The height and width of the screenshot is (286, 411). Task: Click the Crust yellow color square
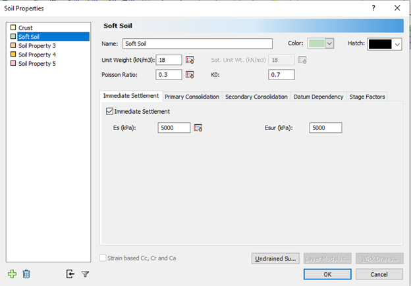pos(13,28)
